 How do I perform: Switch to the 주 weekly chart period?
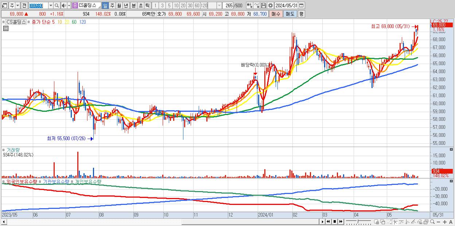coord(112,5)
